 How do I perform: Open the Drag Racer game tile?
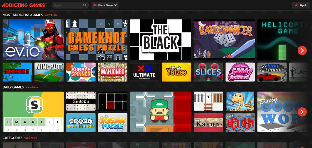tap(272, 72)
